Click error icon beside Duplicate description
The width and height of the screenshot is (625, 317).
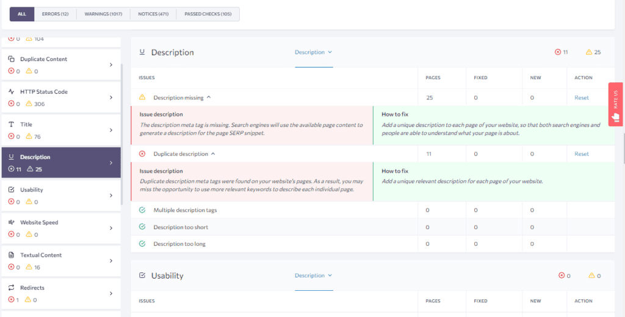pos(142,154)
